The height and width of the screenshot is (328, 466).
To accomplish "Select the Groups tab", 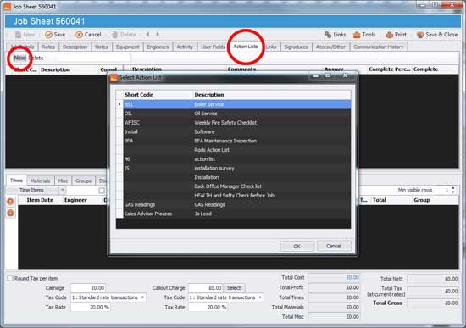I will pyautogui.click(x=83, y=181).
